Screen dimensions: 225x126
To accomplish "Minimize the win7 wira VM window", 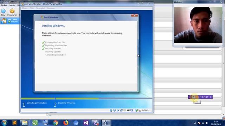I will pyautogui.click(x=138, y=3).
